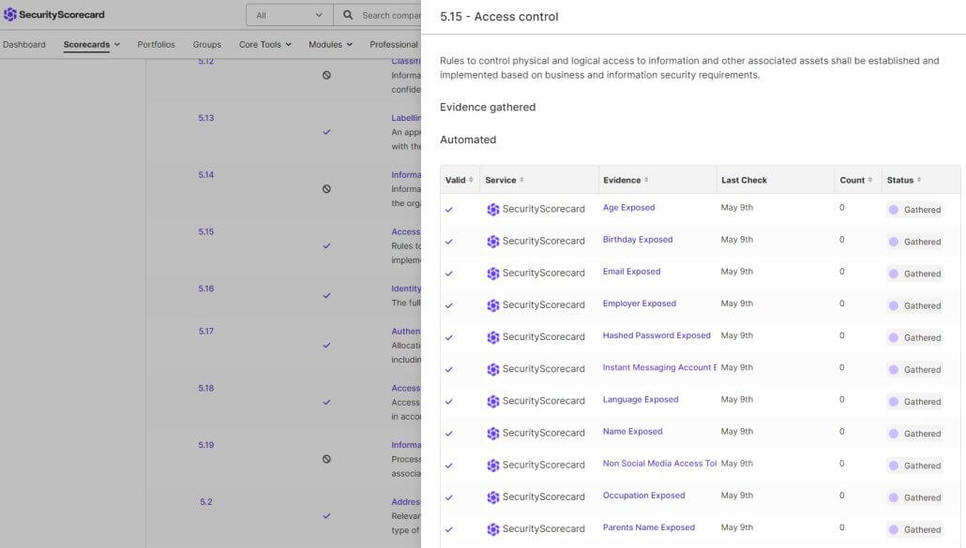The width and height of the screenshot is (966, 548).
Task: Open the Name Exposed evidence link
Action: pos(633,432)
